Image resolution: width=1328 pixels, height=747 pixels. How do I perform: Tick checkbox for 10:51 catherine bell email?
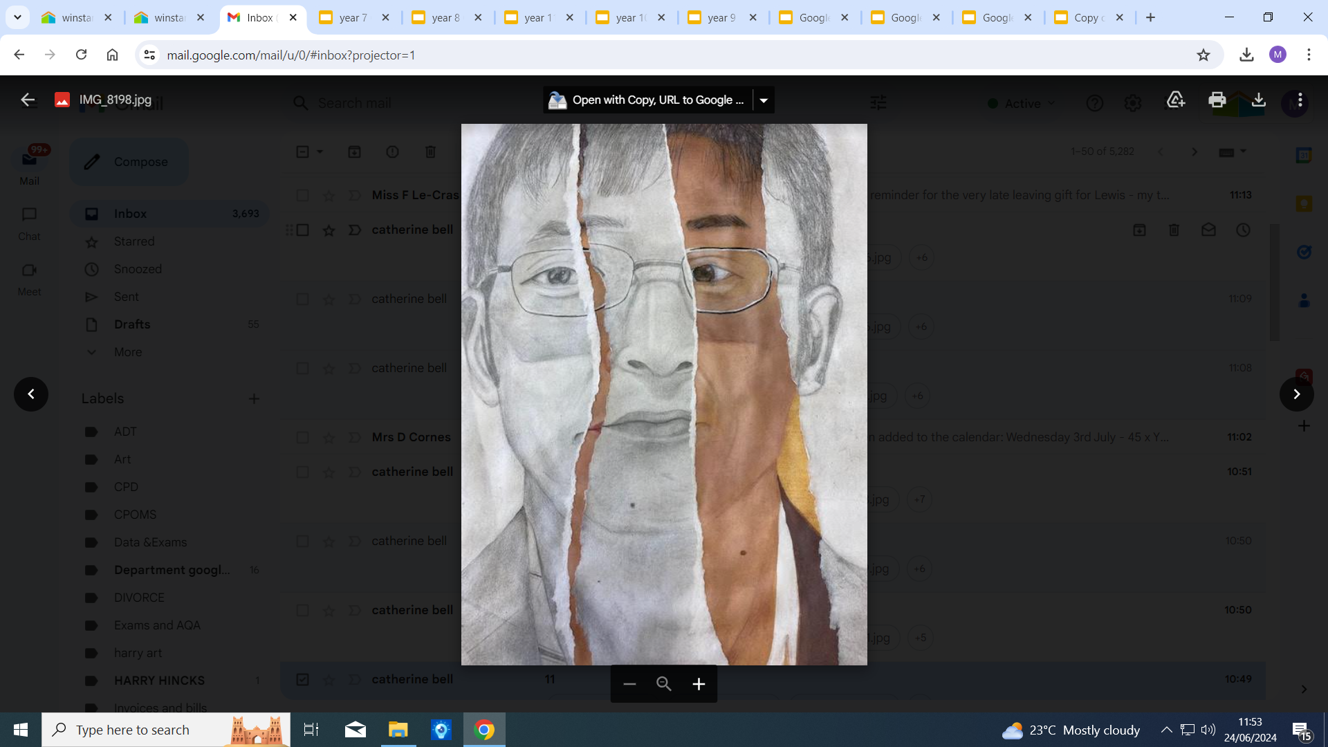click(x=302, y=472)
